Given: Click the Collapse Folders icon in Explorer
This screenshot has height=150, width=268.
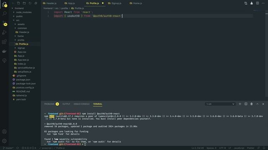Looking at the screenshot, I should (36, 3).
